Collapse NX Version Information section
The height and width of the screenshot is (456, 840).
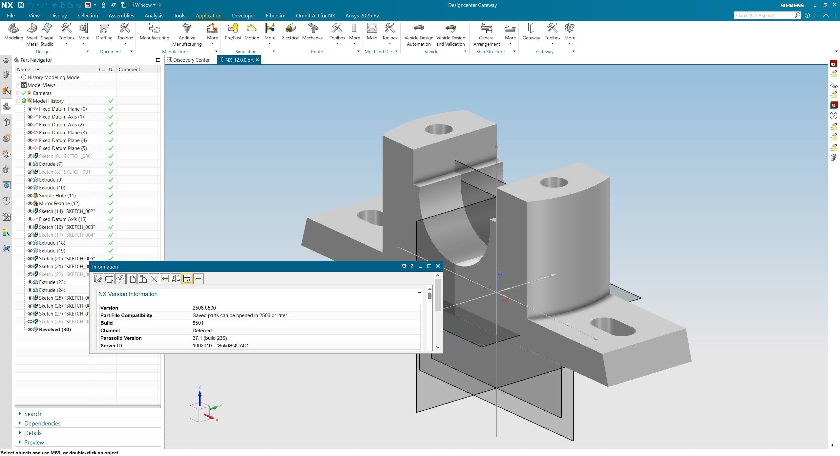coord(419,293)
